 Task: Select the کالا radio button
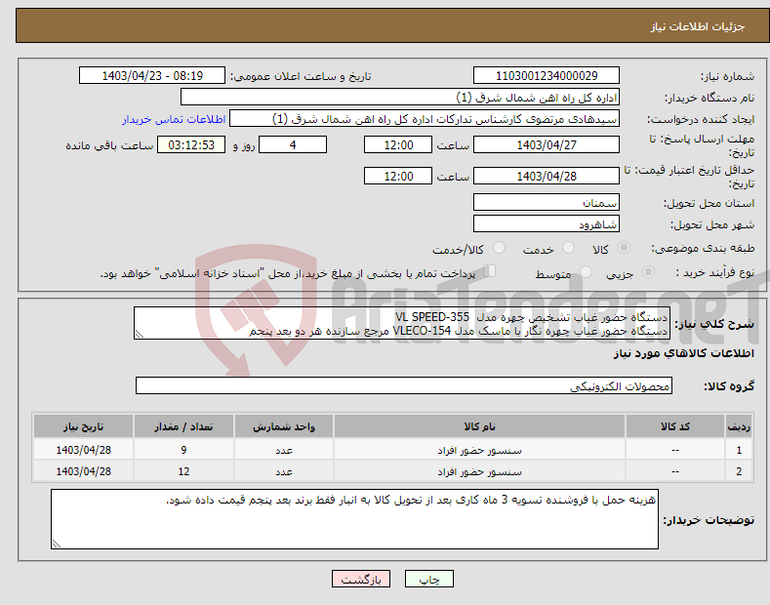(x=624, y=248)
